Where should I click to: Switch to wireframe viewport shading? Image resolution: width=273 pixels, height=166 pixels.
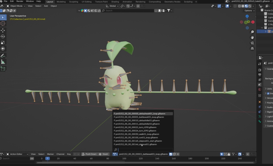(240, 6)
